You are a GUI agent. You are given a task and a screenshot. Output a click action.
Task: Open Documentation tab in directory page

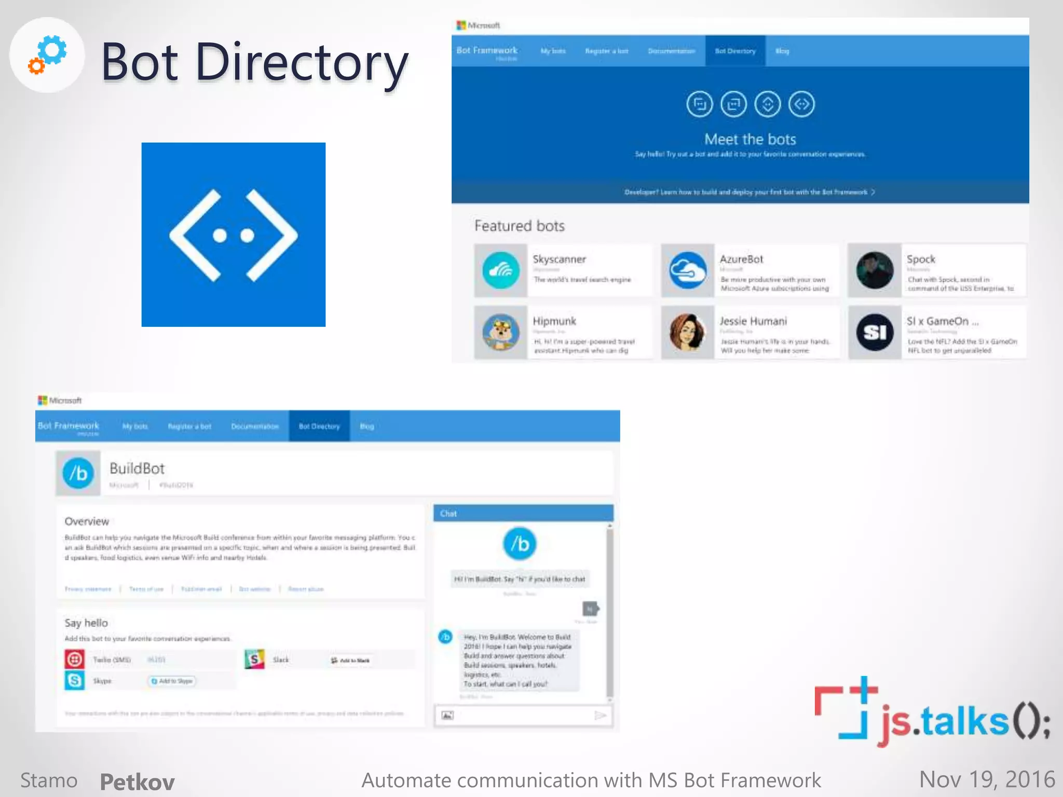coord(671,51)
